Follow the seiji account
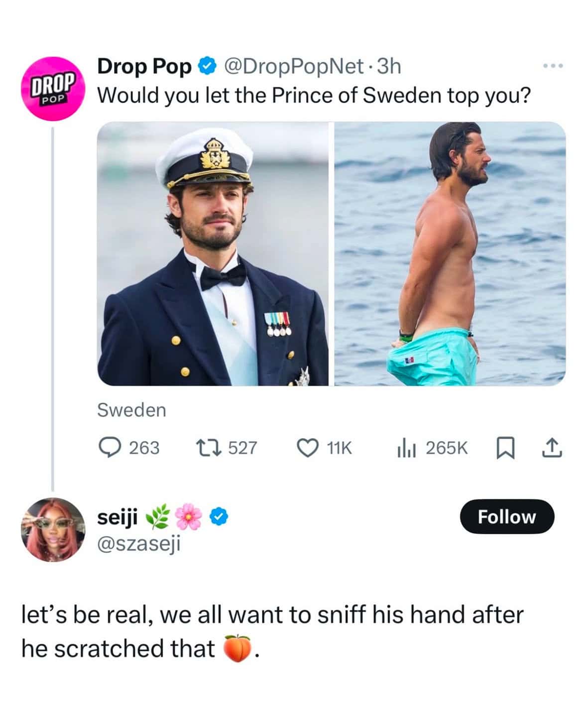The height and width of the screenshot is (717, 587). click(507, 517)
